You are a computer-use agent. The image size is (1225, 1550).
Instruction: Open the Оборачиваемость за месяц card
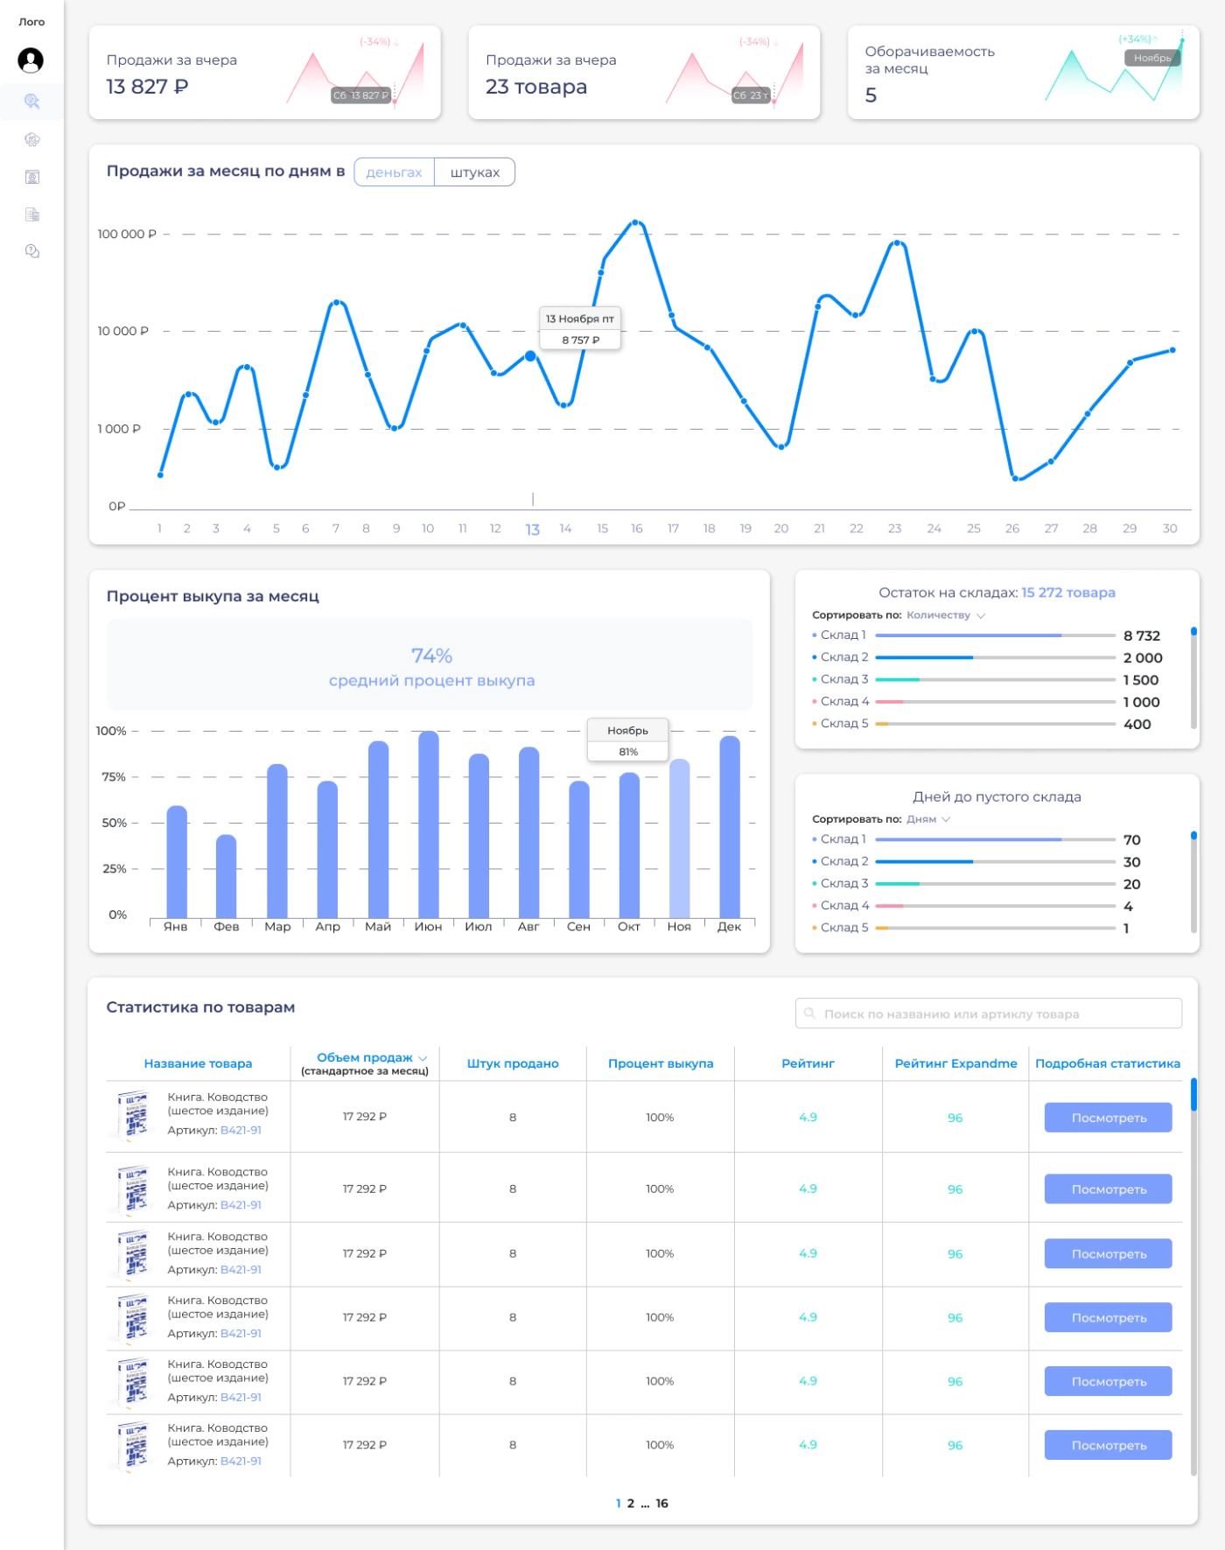point(1024,73)
